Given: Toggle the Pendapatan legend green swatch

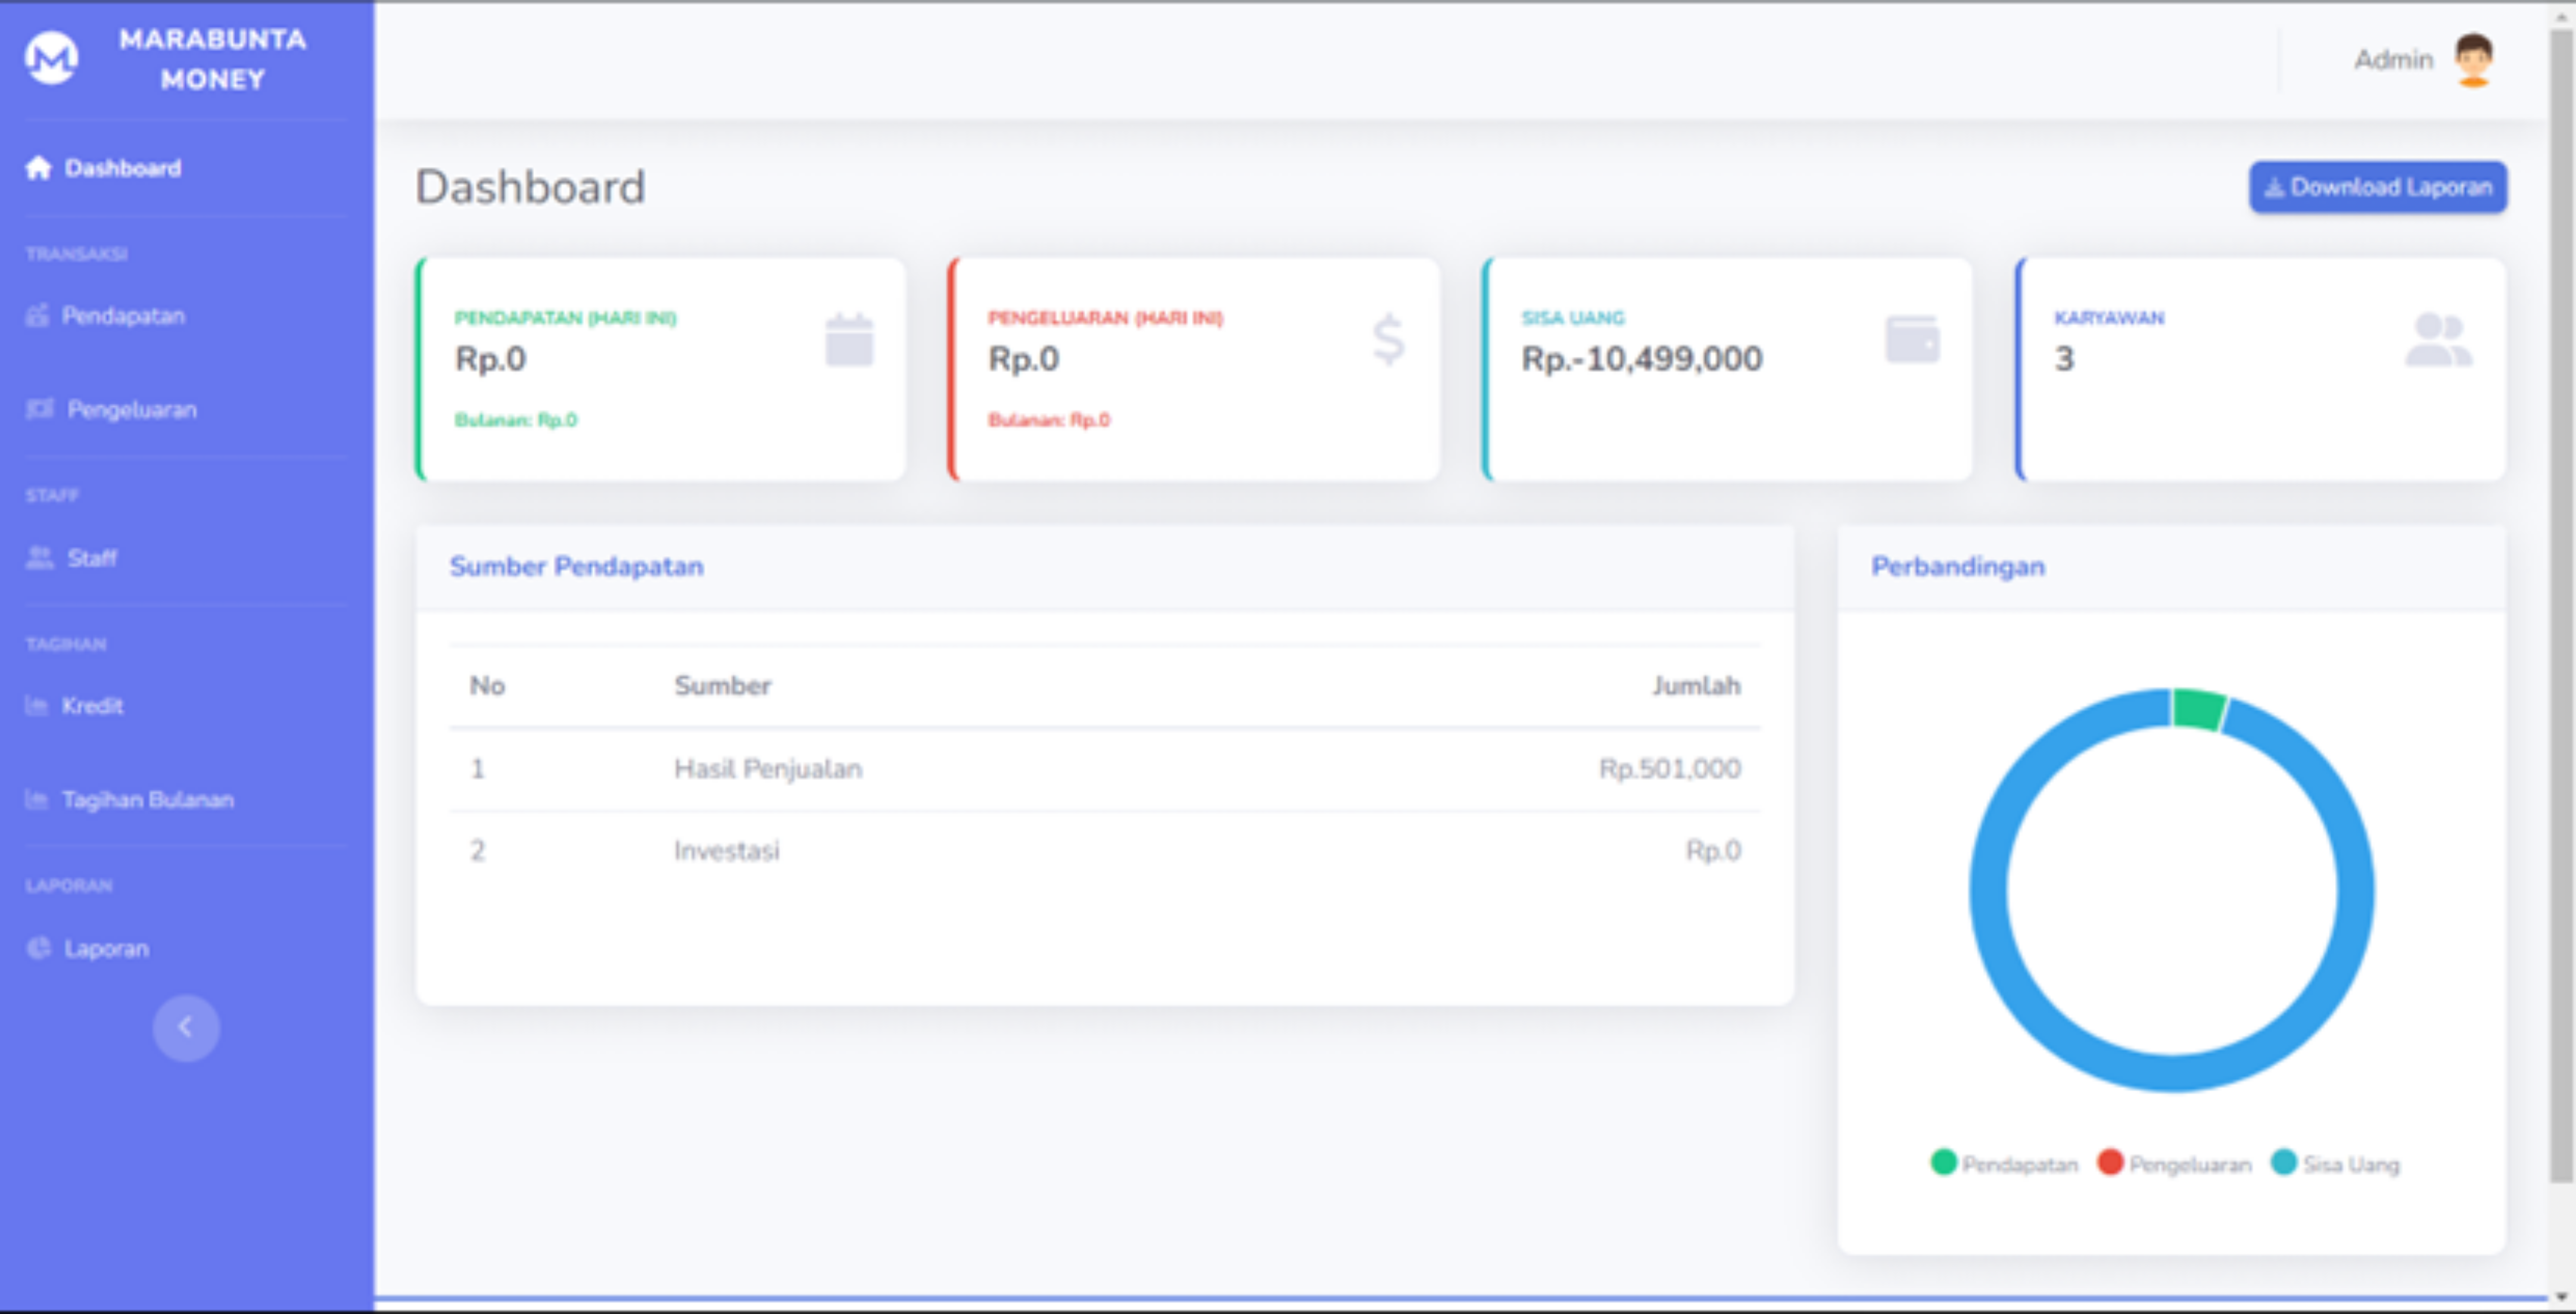Looking at the screenshot, I should [1943, 1162].
